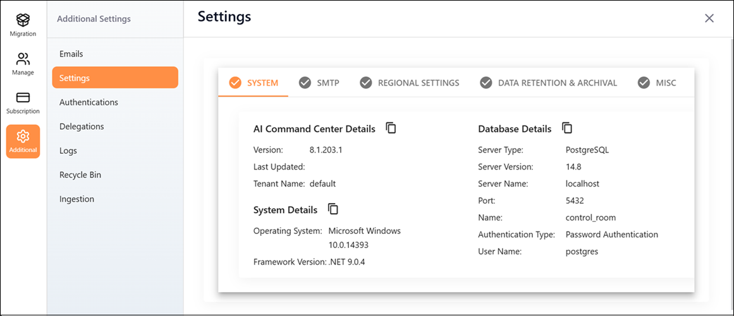
Task: Switch to the SMTP tab
Action: tap(319, 83)
